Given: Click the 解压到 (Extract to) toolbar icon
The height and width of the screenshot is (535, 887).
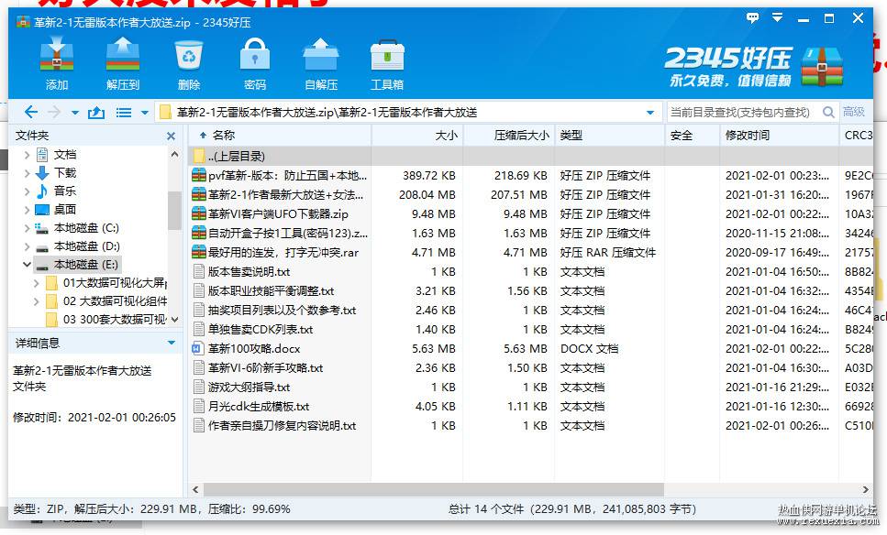Looking at the screenshot, I should (123, 54).
